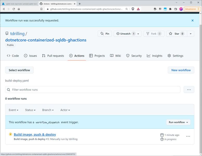Open Brave shields lion icon
This screenshot has width=202, height=156.
pyautogui.click(x=133, y=9)
